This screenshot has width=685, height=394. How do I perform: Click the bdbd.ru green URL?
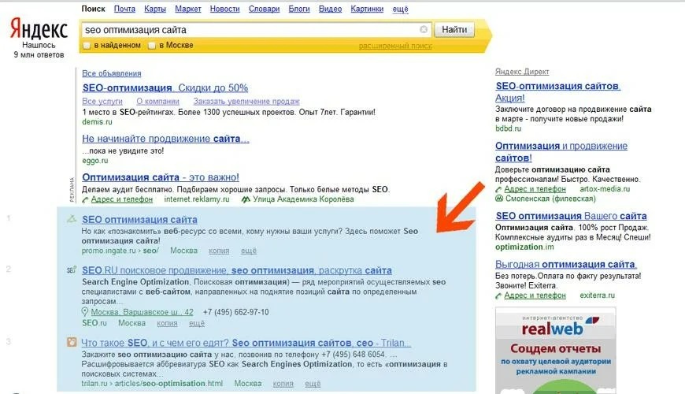pyautogui.click(x=508, y=128)
